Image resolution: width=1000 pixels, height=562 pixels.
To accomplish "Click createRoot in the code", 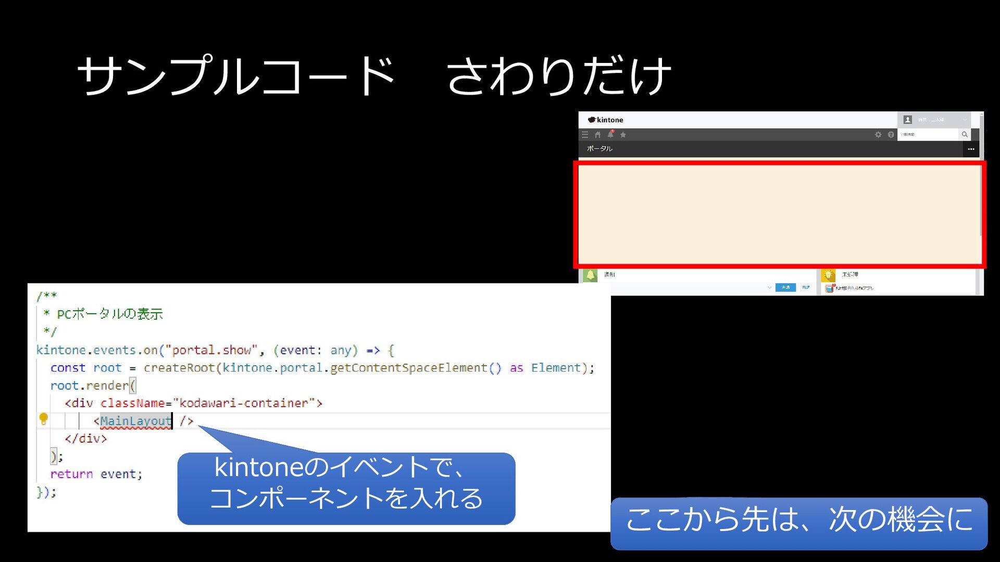I will 179,368.
